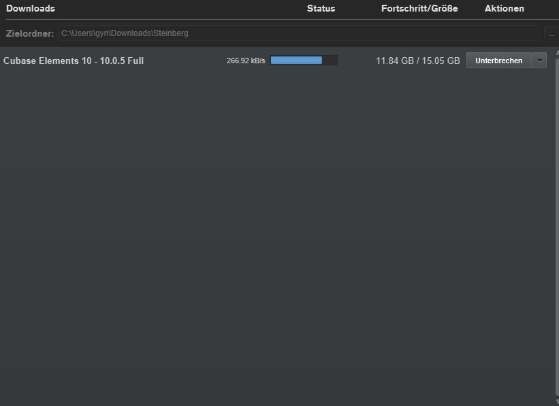This screenshot has height=406, width=559.
Task: Click the Unterbrechen button
Action: click(498, 61)
